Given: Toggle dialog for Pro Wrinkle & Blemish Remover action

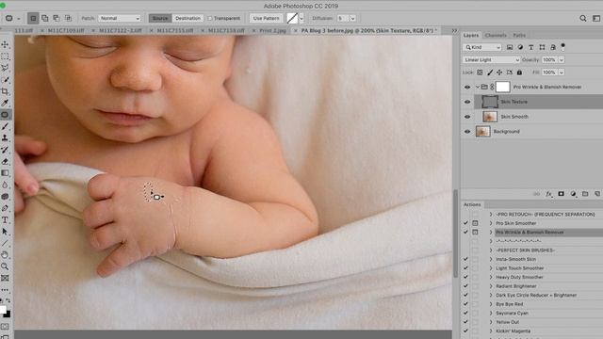Looking at the screenshot, I should coord(475,233).
